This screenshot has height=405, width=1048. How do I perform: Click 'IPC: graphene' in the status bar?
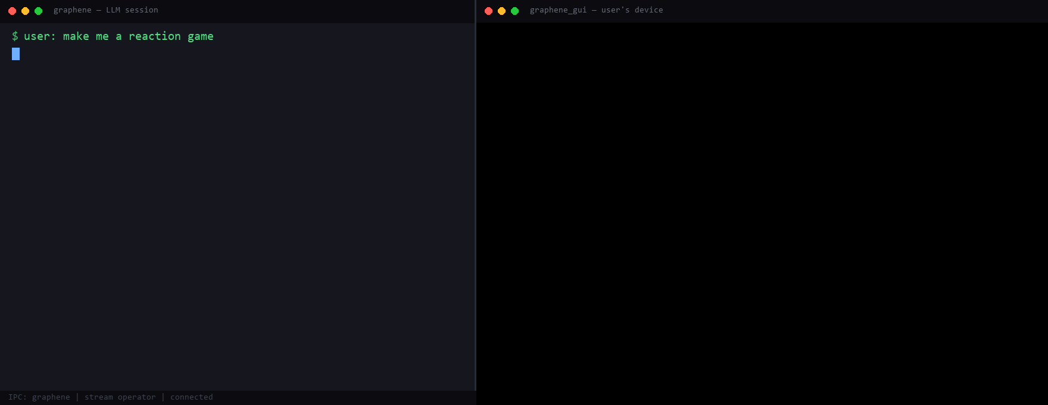click(x=39, y=397)
